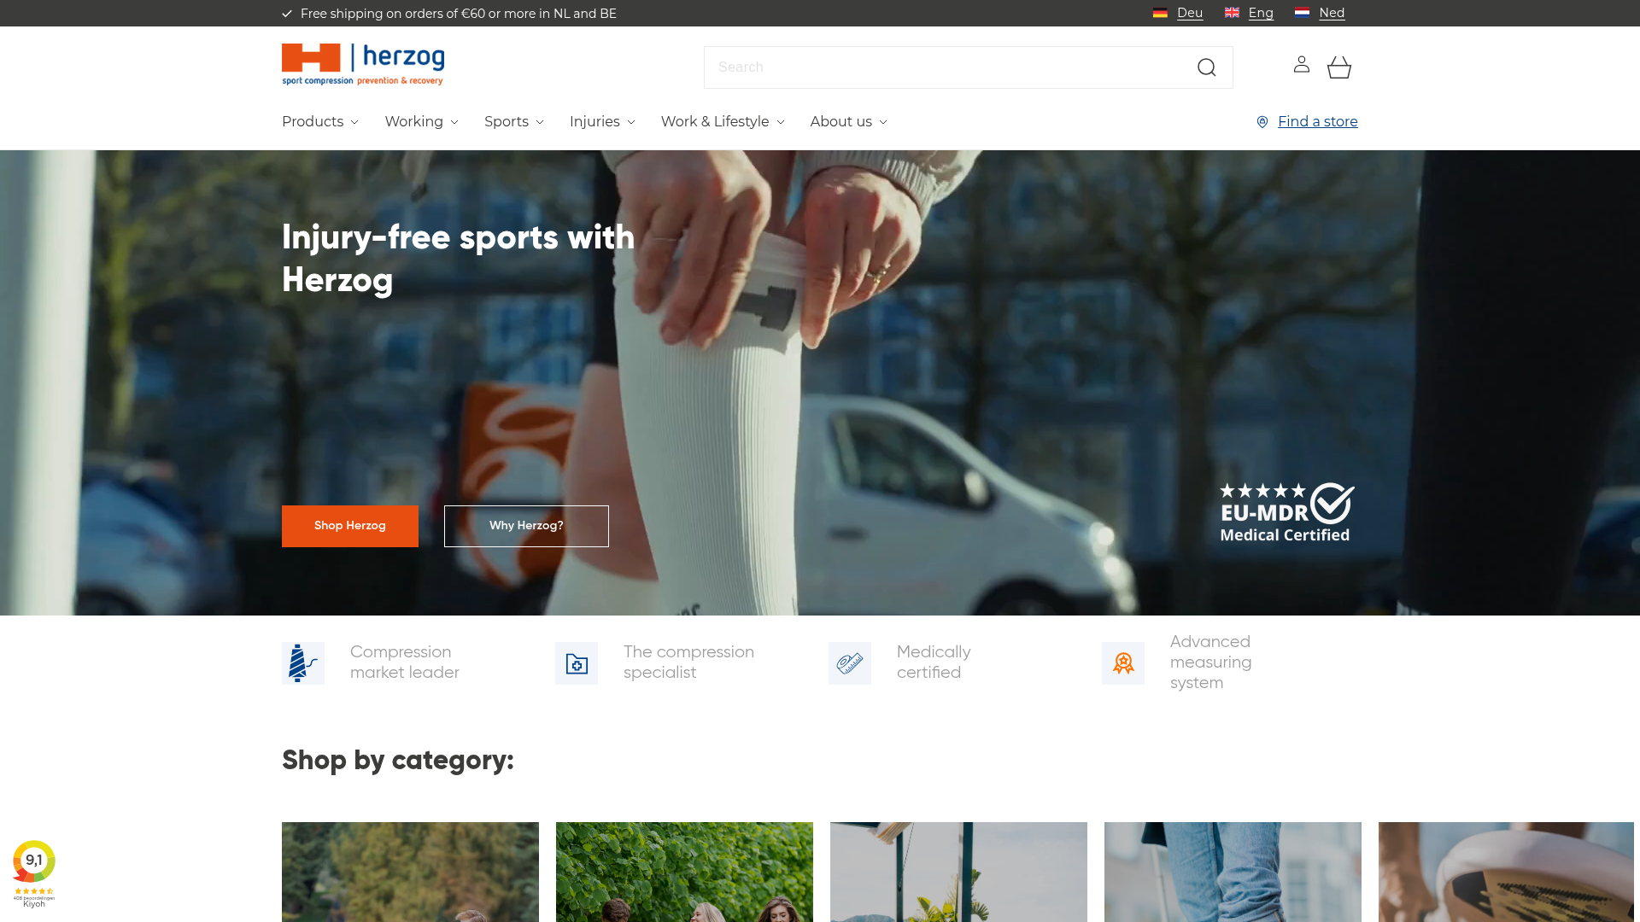Viewport: 1640px width, 922px height.
Task: Open the first category thumbnail
Action: click(410, 872)
